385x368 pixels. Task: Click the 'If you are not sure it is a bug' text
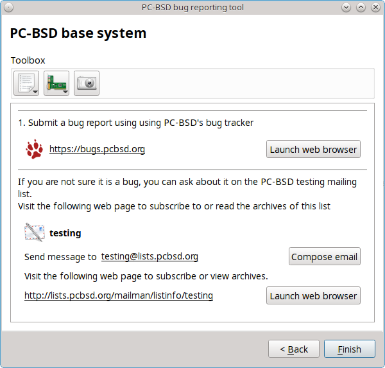pyautogui.click(x=187, y=188)
